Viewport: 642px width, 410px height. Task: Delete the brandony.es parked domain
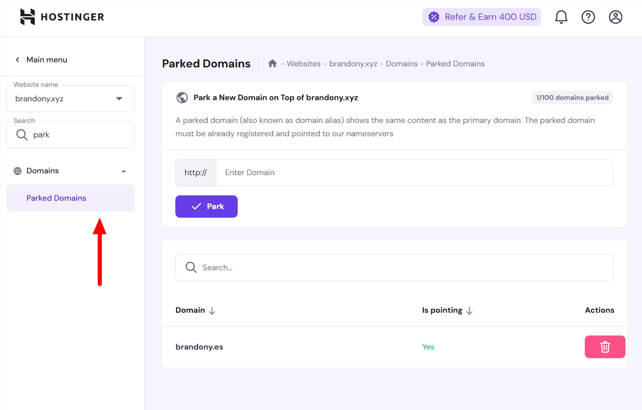[x=605, y=347]
